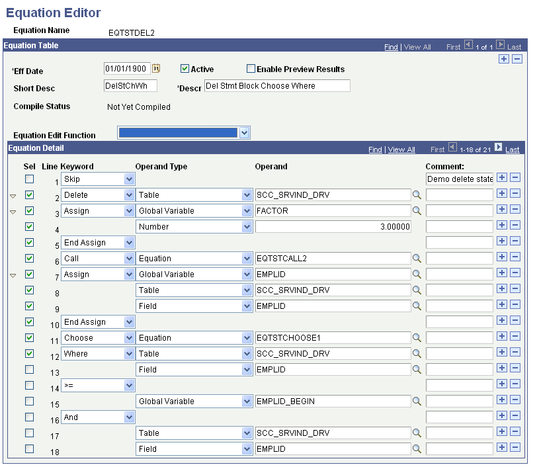Add a new row in Equation Table header
This screenshot has width=537, height=467.
[505, 58]
